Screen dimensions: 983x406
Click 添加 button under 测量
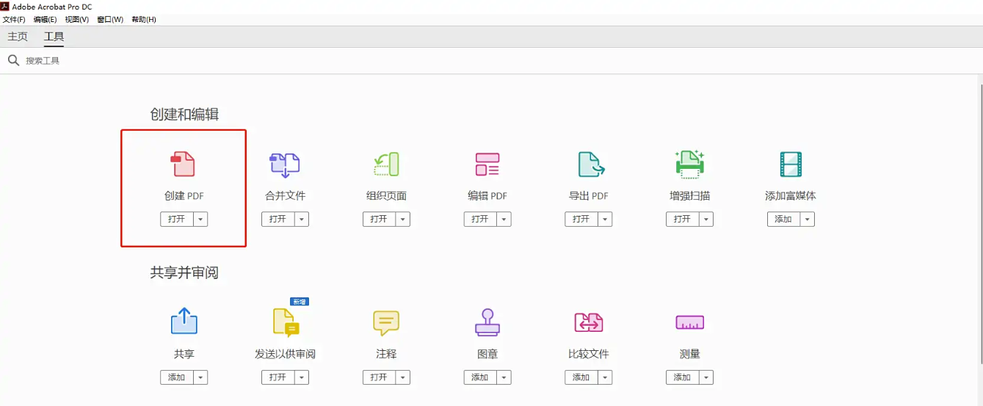coord(683,377)
